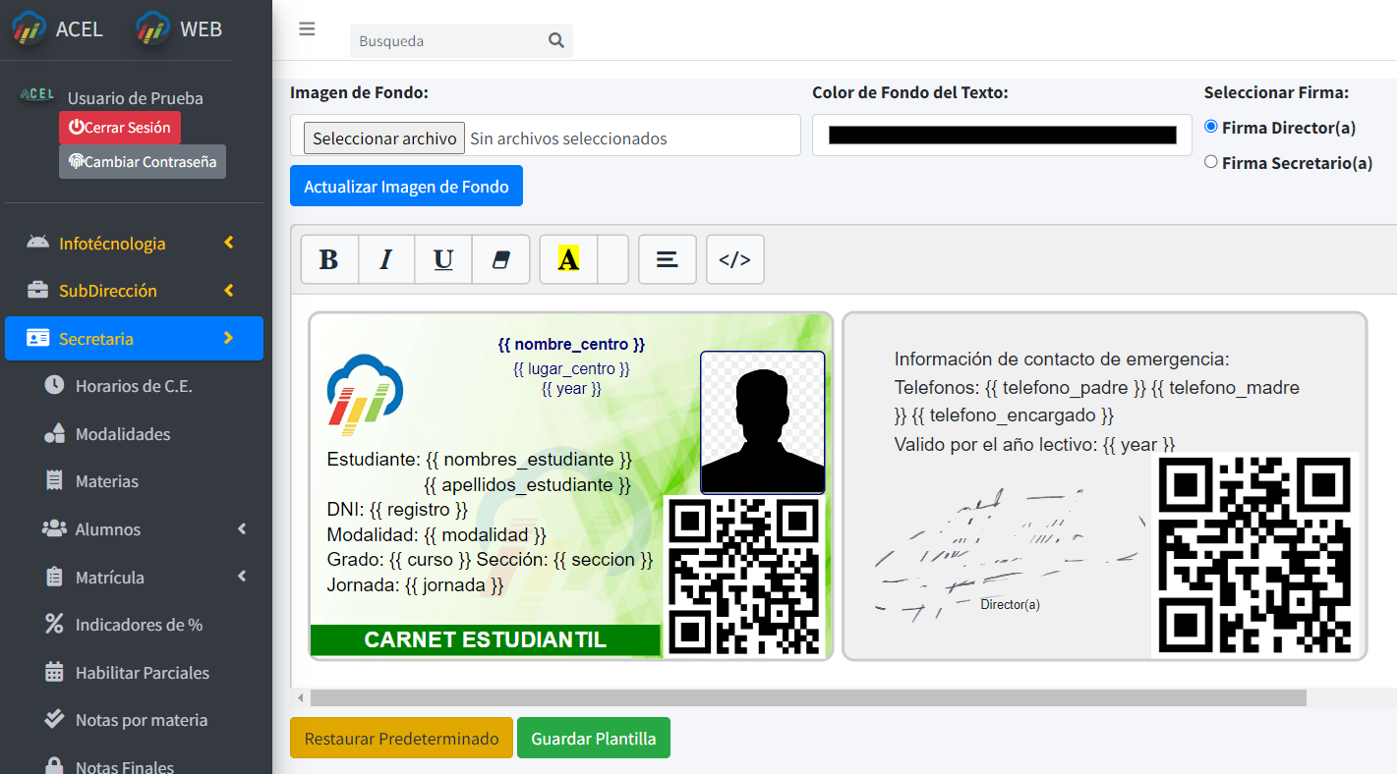The image size is (1397, 774).
Task: Click the QR code on back card
Action: point(1255,554)
